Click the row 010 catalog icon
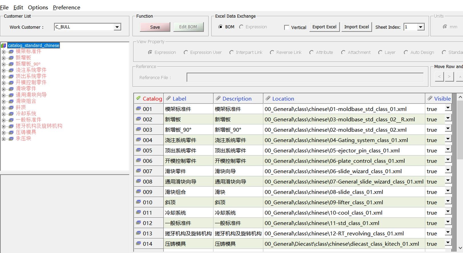 [139, 202]
